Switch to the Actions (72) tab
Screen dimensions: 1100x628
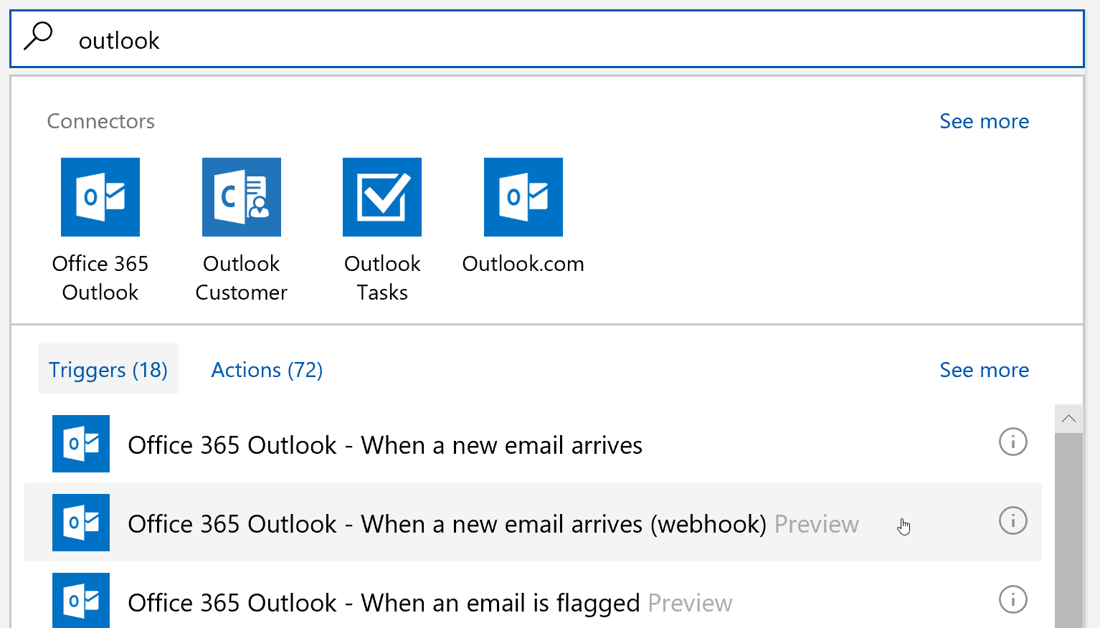(267, 369)
